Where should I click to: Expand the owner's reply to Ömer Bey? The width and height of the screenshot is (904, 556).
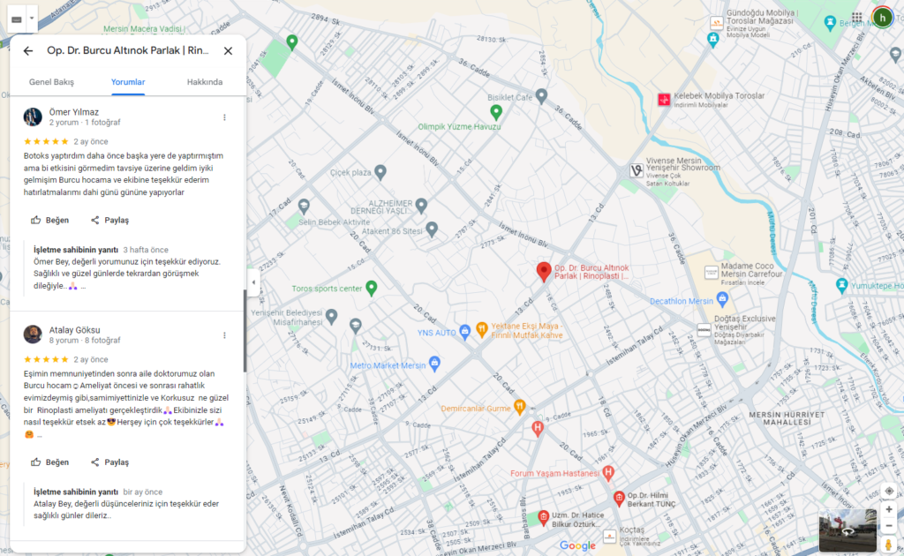(84, 286)
